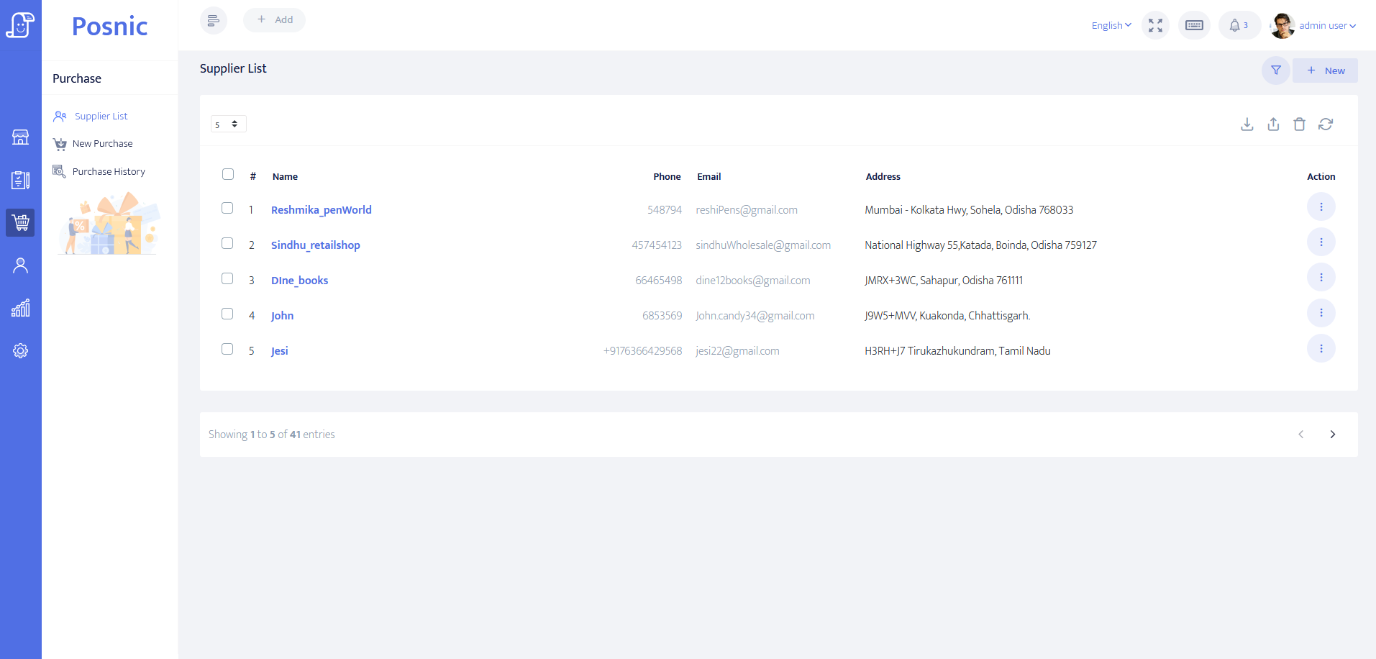Open the settings gear in sidebar

(x=20, y=351)
